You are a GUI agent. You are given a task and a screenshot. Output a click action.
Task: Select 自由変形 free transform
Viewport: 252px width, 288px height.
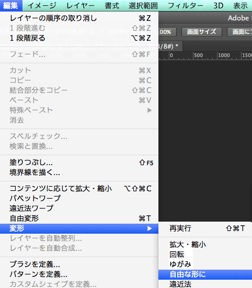click(x=79, y=218)
